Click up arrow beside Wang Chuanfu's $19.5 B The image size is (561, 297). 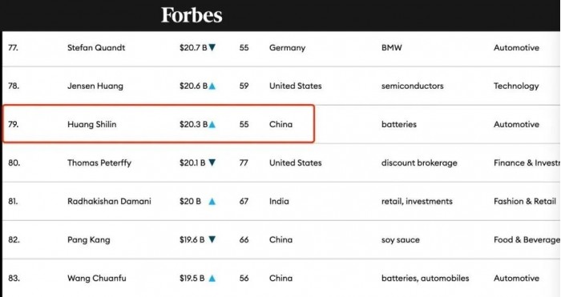point(212,278)
